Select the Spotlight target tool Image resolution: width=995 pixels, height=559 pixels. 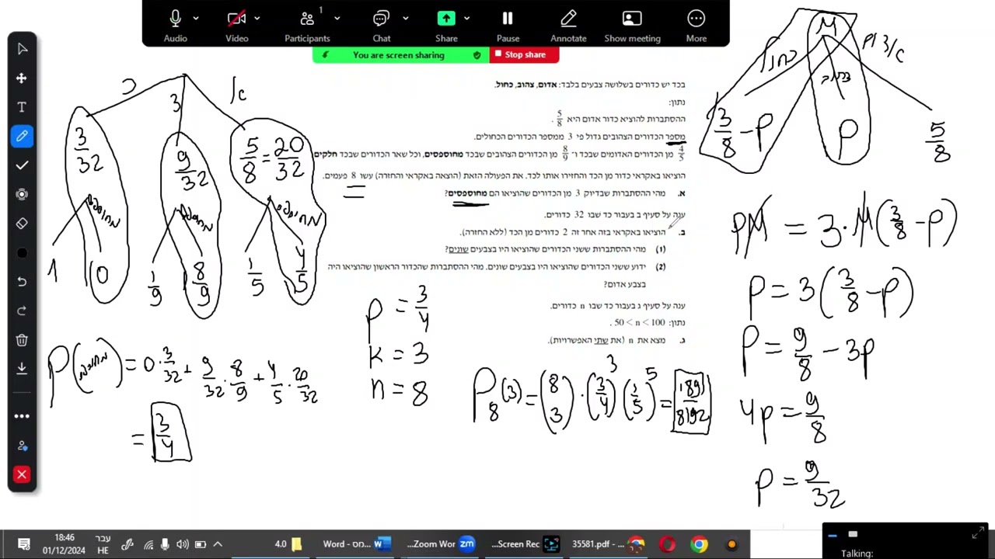pyautogui.click(x=22, y=194)
